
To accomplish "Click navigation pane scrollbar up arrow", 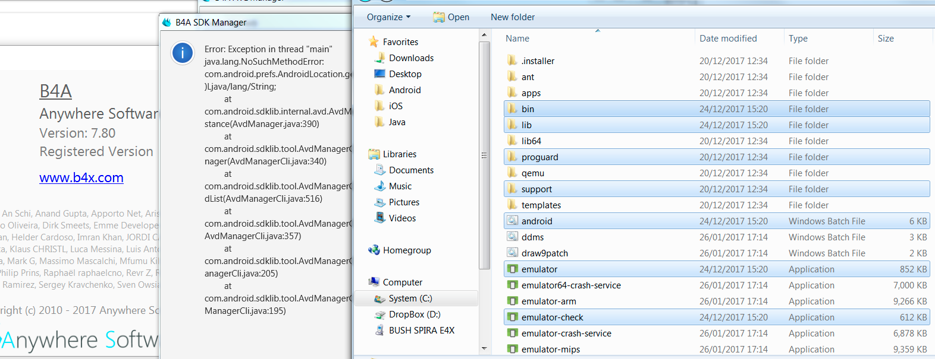I will [x=484, y=36].
